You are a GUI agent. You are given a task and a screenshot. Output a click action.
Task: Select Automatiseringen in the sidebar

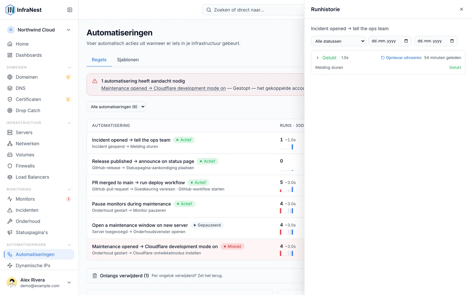pos(39,254)
